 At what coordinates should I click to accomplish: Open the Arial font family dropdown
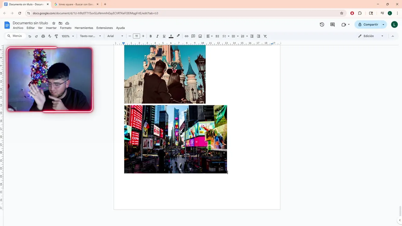click(x=115, y=36)
